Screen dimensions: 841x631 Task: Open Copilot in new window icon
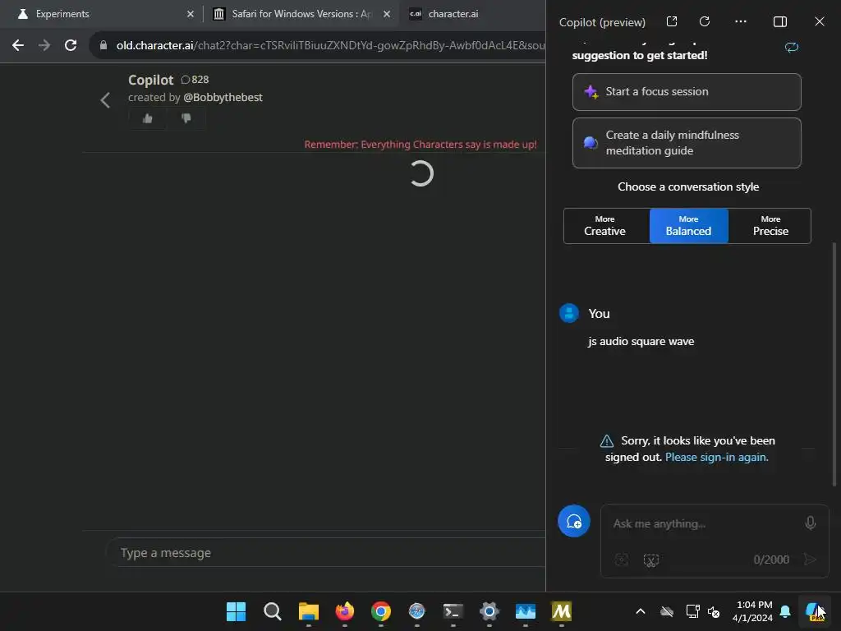pyautogui.click(x=672, y=21)
